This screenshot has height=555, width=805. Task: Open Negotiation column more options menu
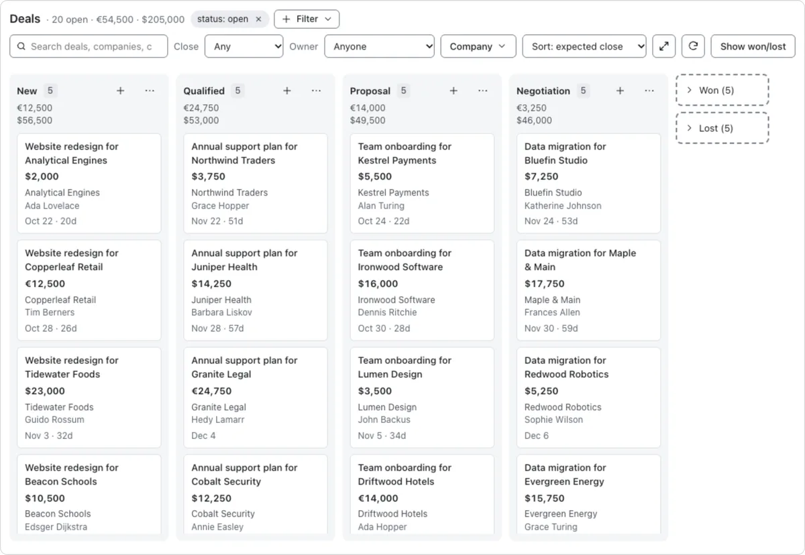coord(649,90)
